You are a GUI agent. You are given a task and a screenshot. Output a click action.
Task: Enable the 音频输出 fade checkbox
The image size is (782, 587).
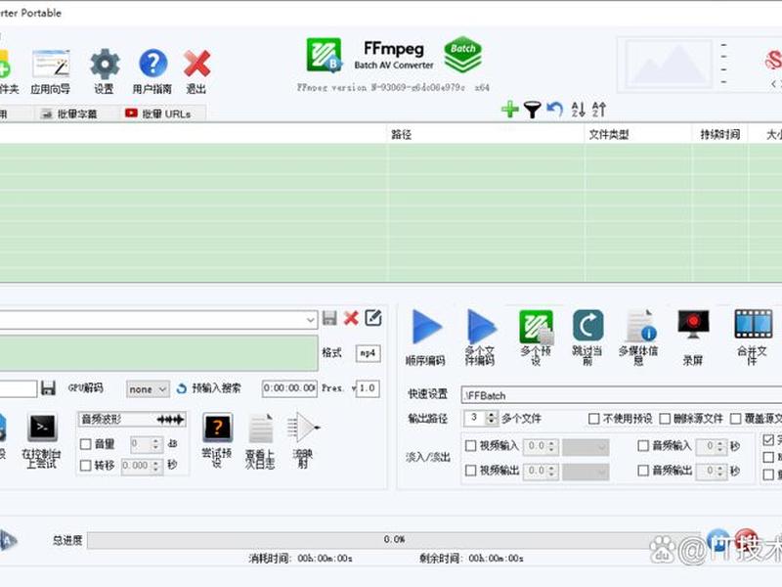(x=643, y=471)
